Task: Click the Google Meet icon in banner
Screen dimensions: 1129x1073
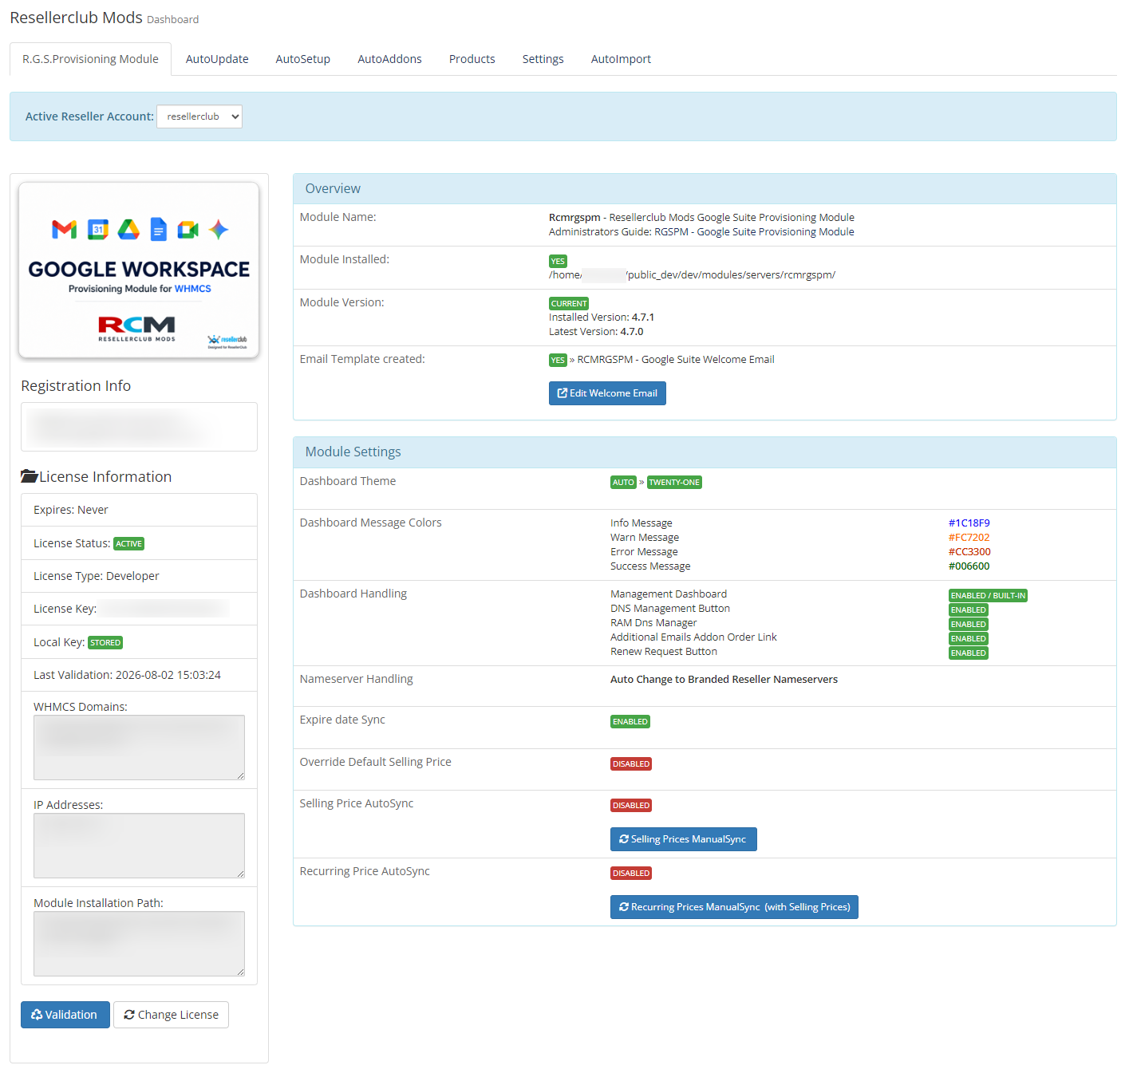Action: pos(188,230)
